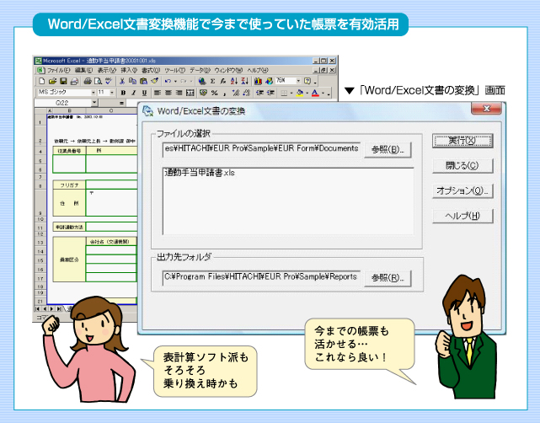Open Print Preview in Excel toolbar

click(x=99, y=81)
